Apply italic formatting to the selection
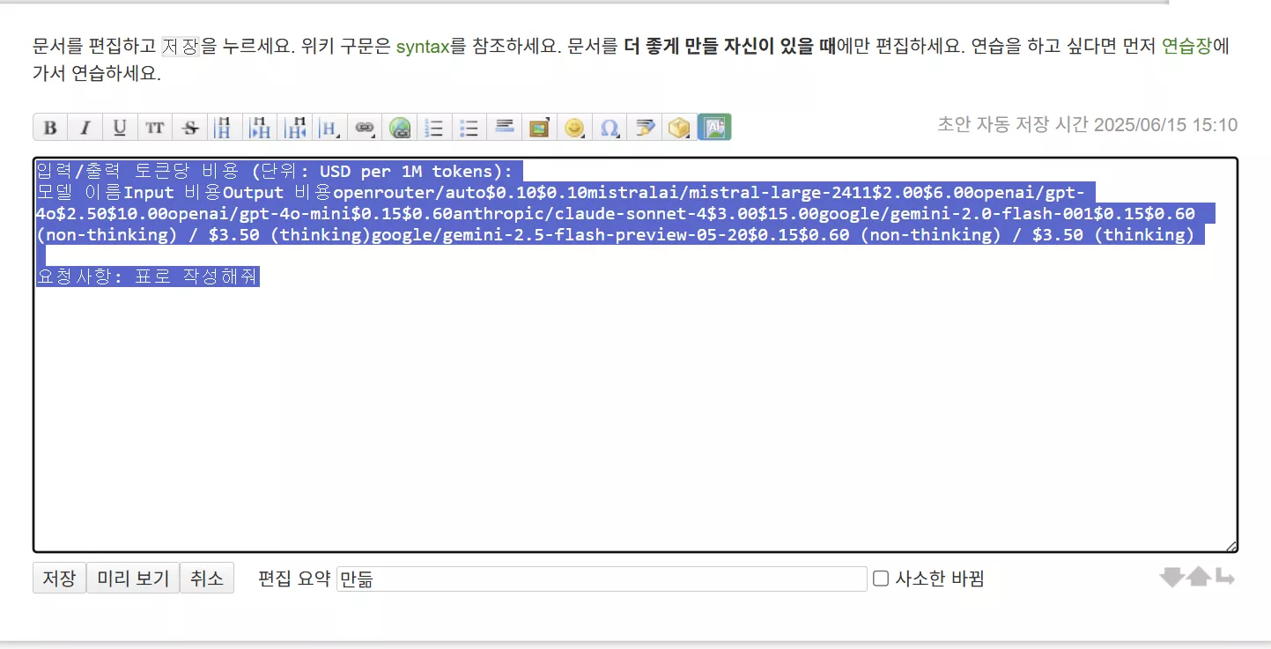Screen dimensions: 1271x649 tap(85, 128)
